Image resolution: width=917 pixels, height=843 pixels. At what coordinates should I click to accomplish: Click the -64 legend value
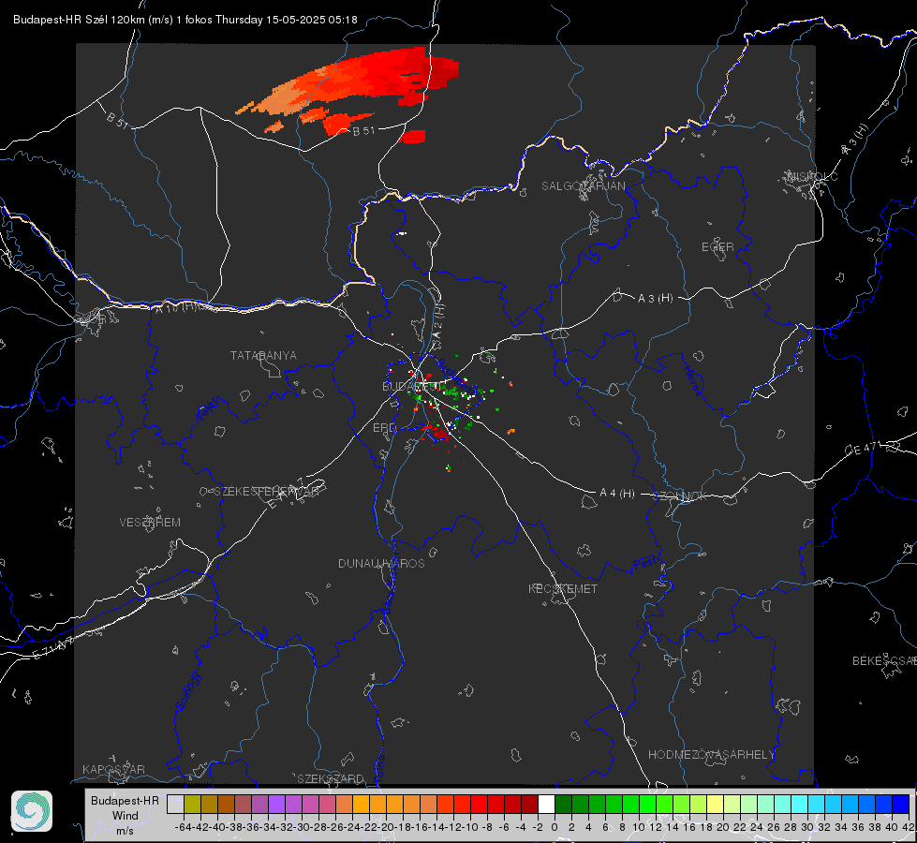(183, 827)
